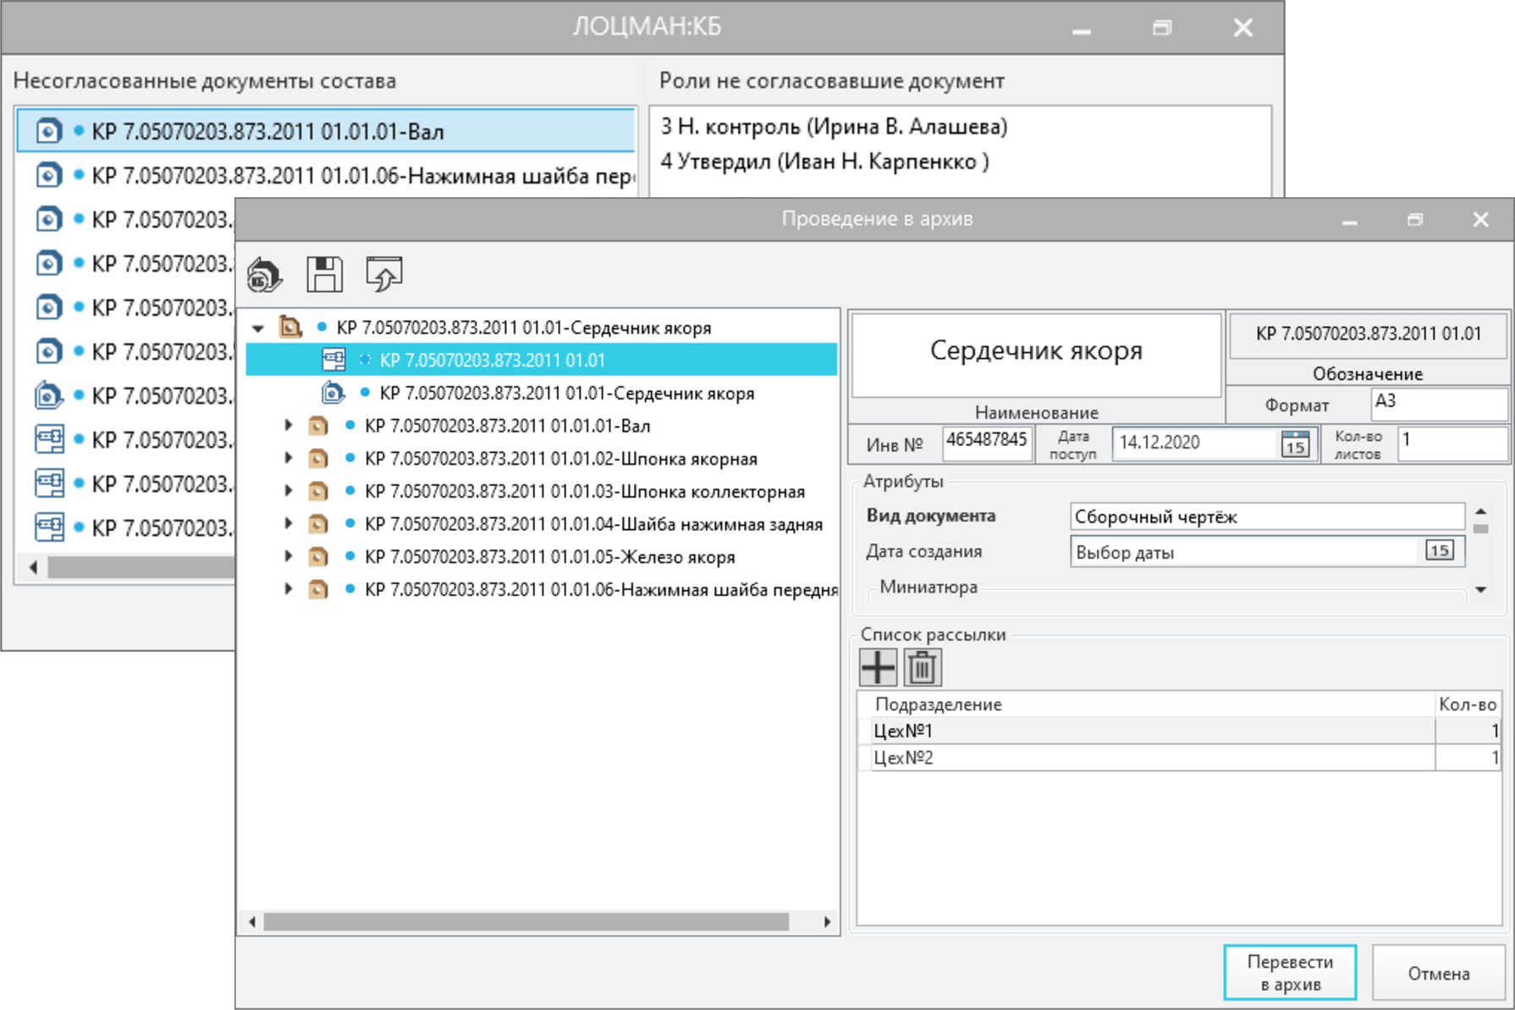
Task: Select 01.01.06-Нажимная шайба row in ЛОЦМАН:КБ list
Action: [327, 175]
